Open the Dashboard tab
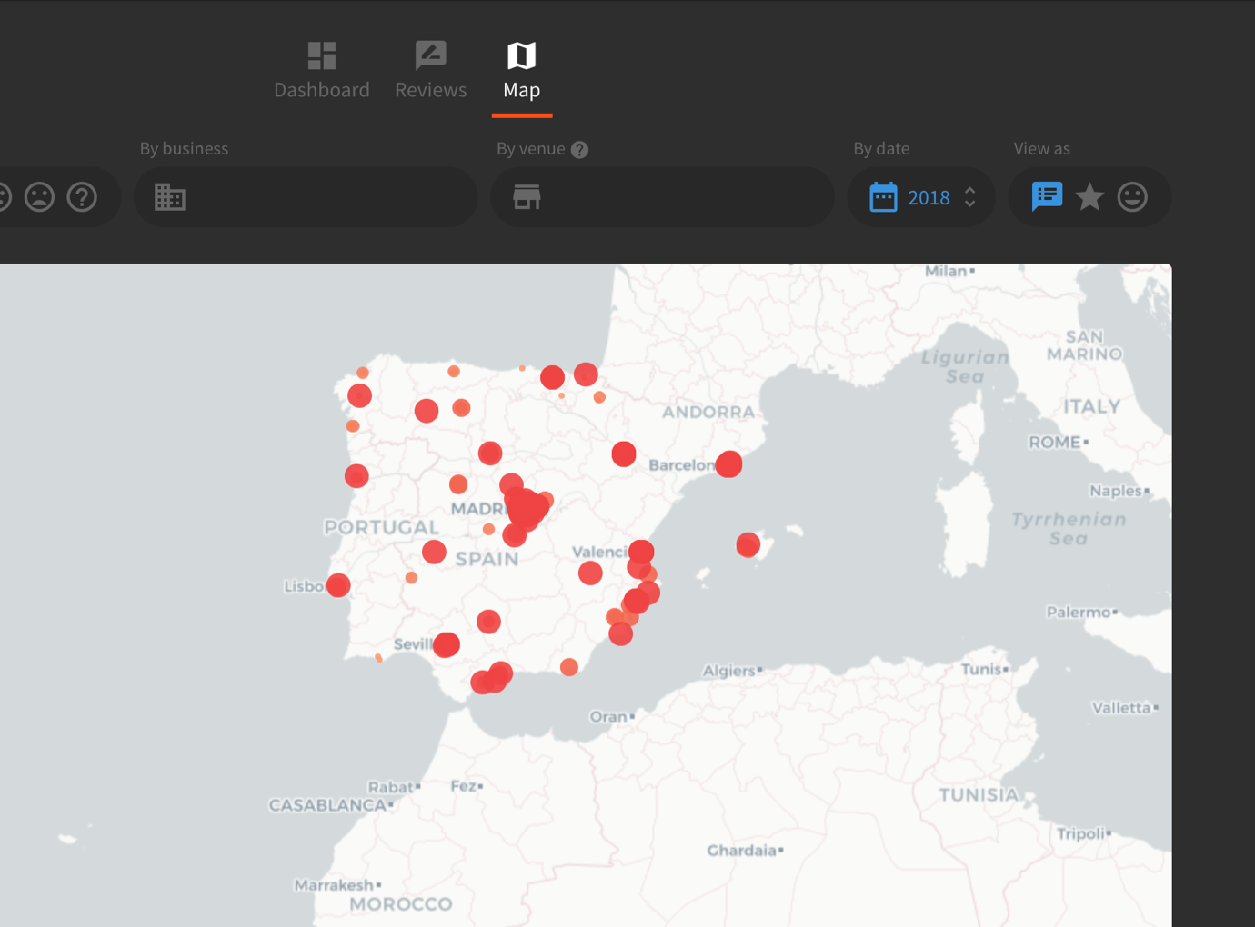Image resolution: width=1255 pixels, height=927 pixels. click(x=321, y=70)
